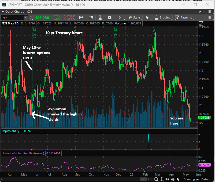Image resolution: width=215 pixels, height=182 pixels.
Task: Click the last price 109'090
Action: pos(42,18)
